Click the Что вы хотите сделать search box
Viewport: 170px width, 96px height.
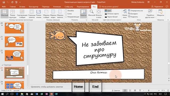(x=109, y=7)
